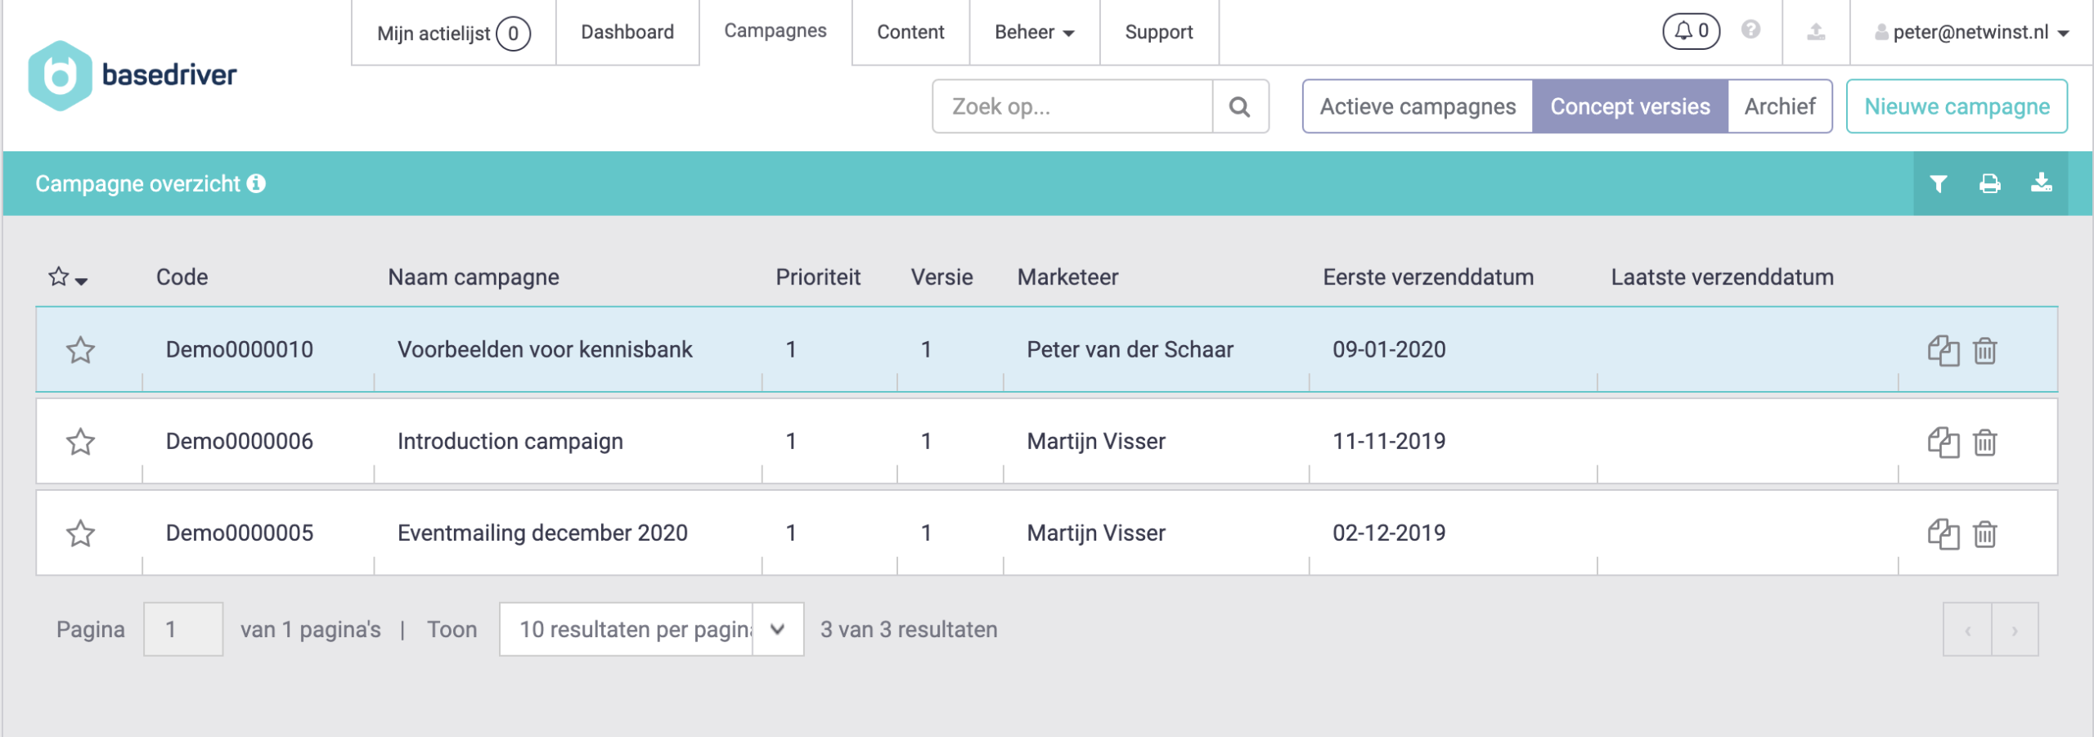Screen dimensions: 2094x737
Task: Sort by Laatste verzenddatum column
Action: coord(1722,277)
